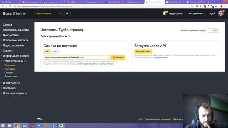Open the Пользовательское соглашение footer link
228x128 pixels.
pos(157,119)
